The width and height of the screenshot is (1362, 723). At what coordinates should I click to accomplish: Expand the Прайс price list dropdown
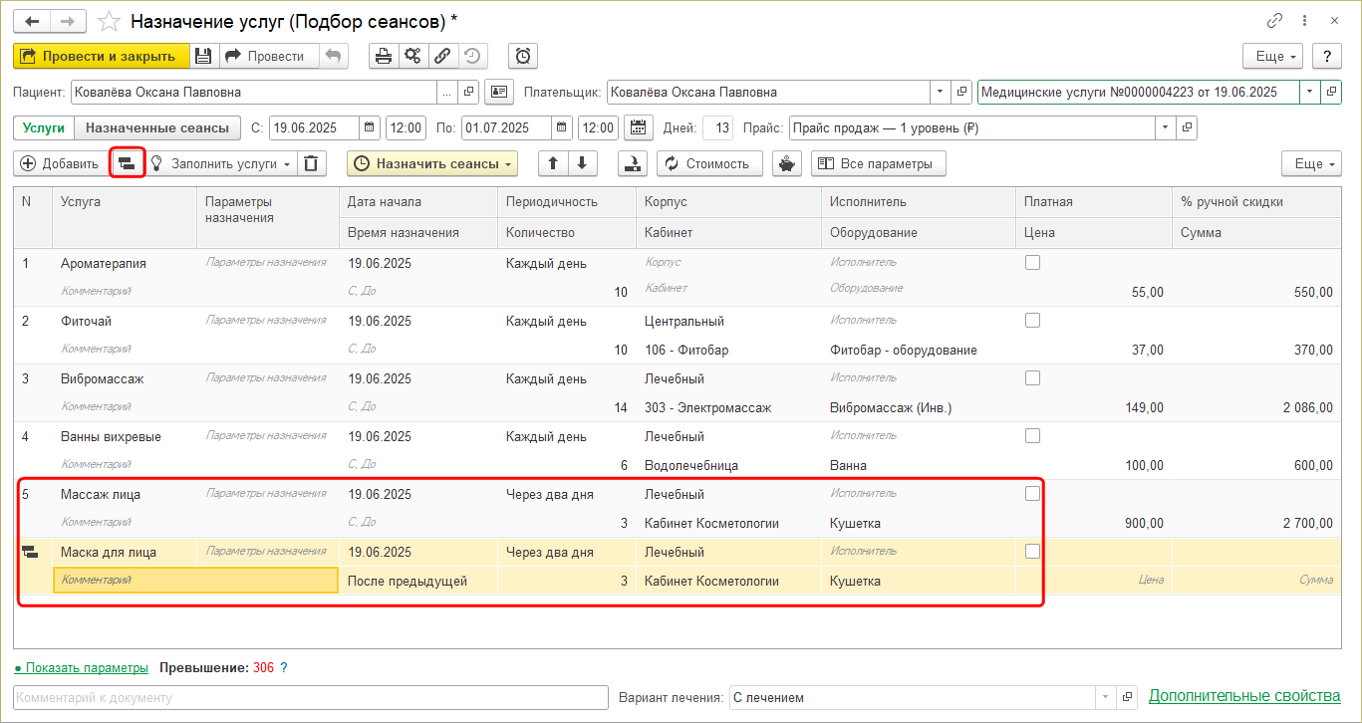(1166, 127)
